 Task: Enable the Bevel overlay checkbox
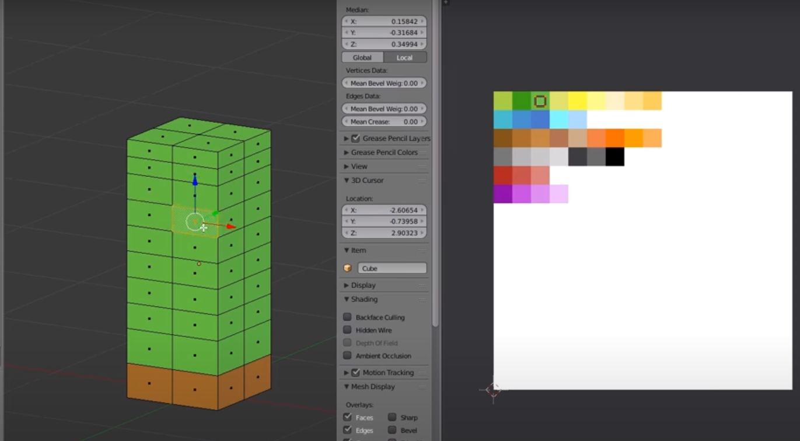[x=392, y=430]
